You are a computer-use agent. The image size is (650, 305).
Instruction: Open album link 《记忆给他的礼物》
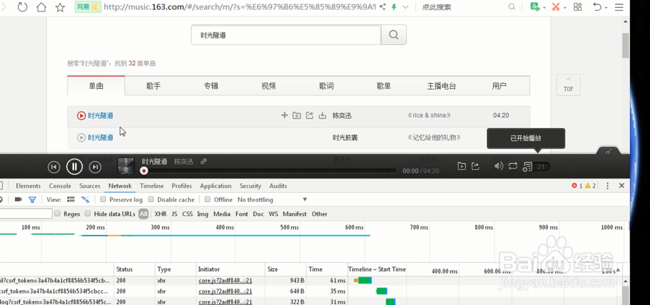point(434,138)
